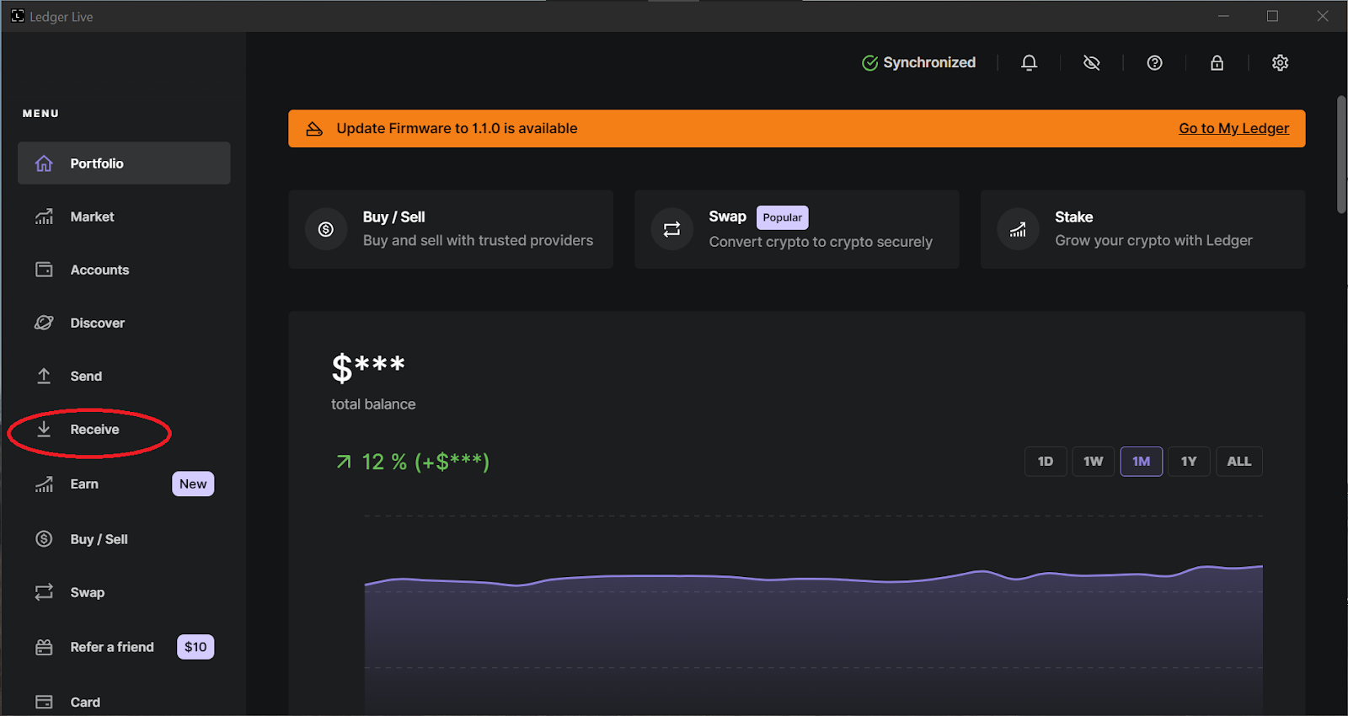Click the Swap card arrows icon
This screenshot has height=716, width=1348.
pyautogui.click(x=671, y=229)
